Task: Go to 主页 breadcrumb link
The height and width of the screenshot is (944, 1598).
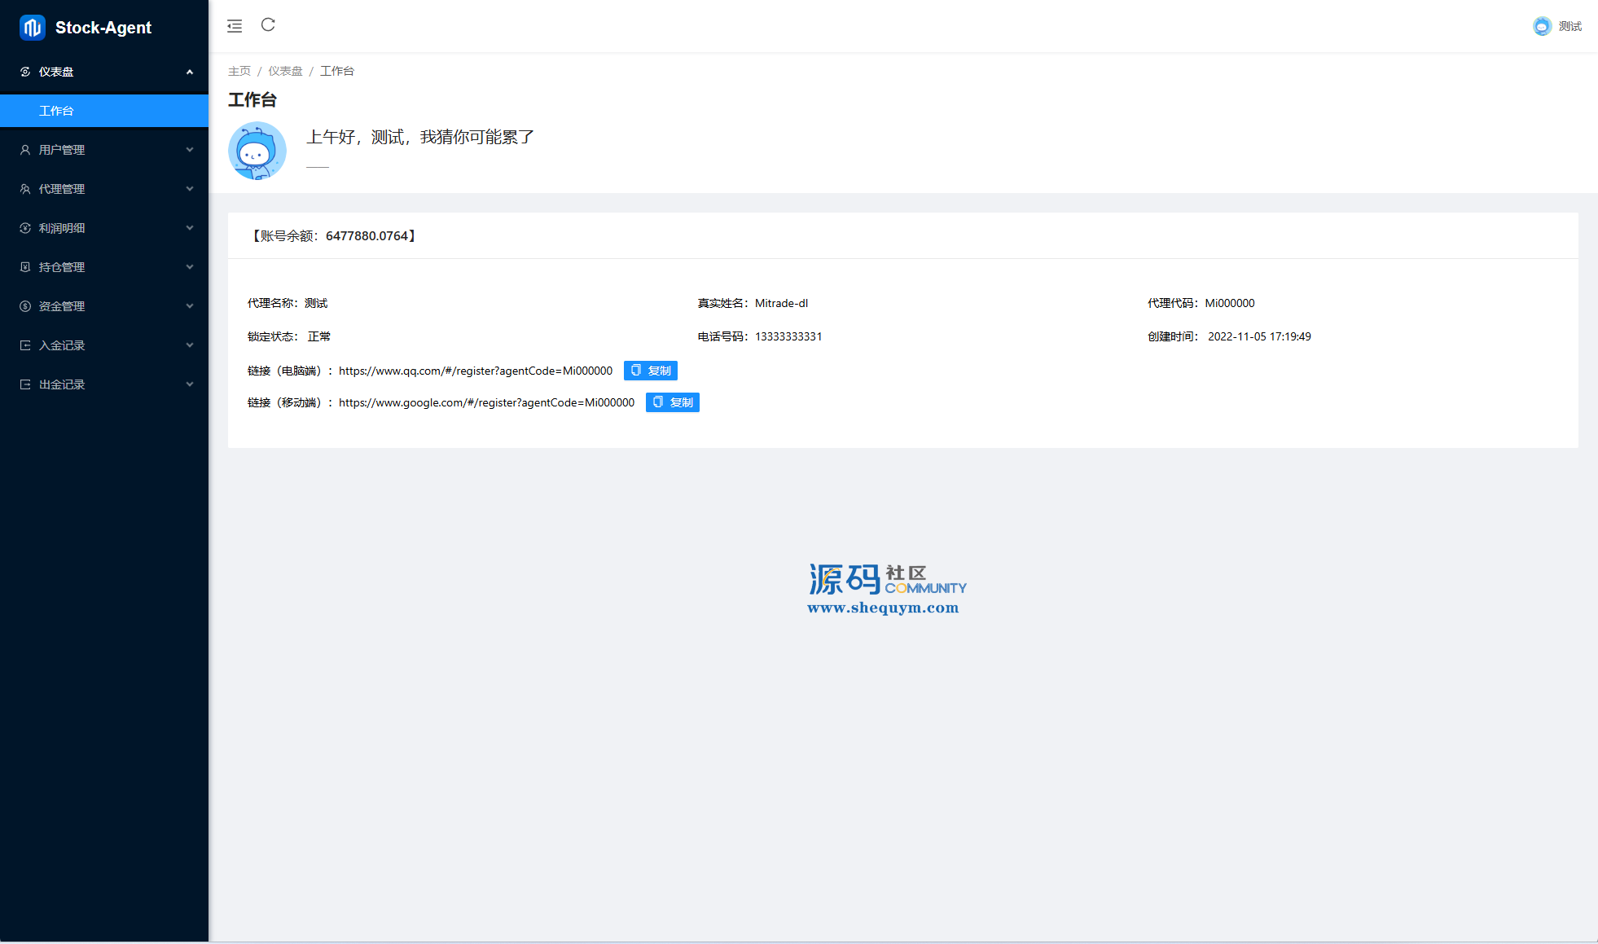Action: tap(239, 71)
